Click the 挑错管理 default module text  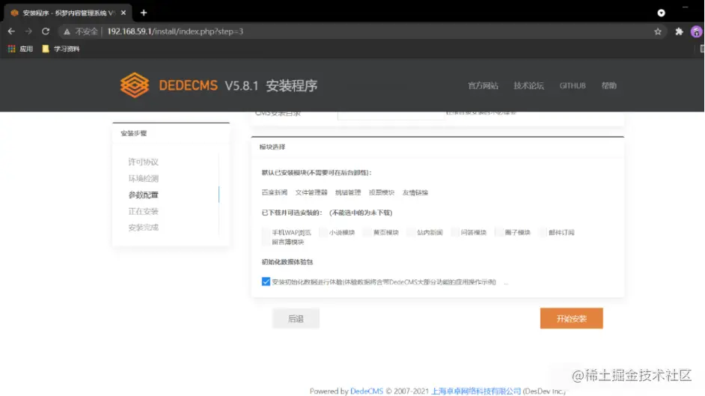pos(348,192)
